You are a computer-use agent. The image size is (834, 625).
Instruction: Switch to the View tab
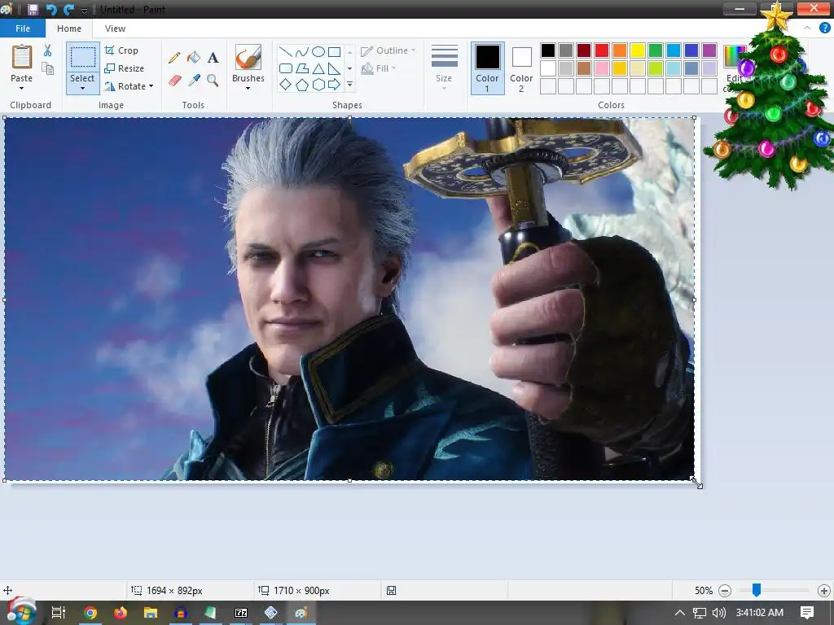[x=115, y=28]
